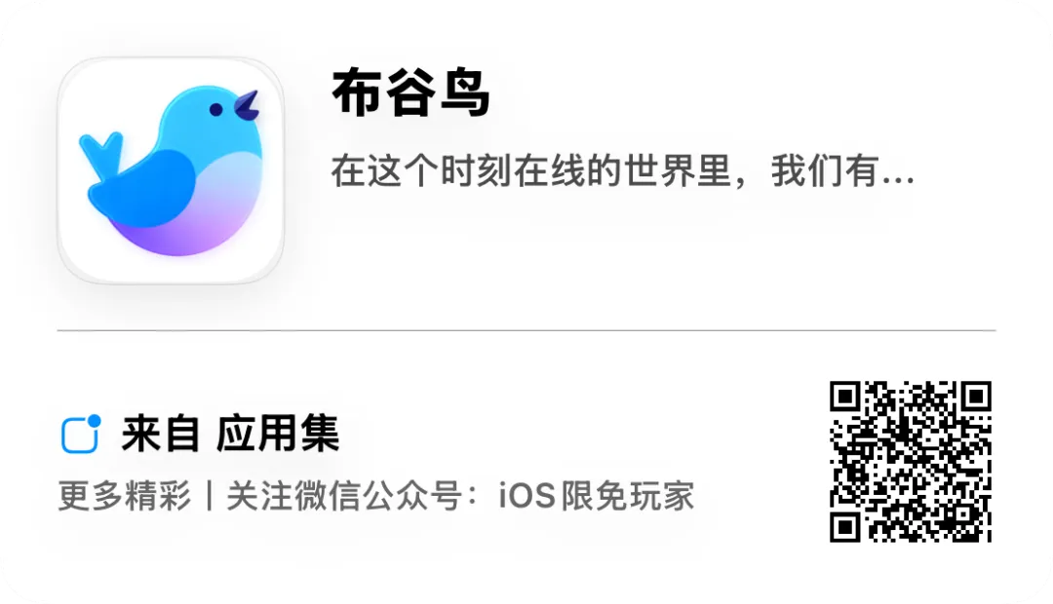
Task: Click the QR code center
Action: 911,461
